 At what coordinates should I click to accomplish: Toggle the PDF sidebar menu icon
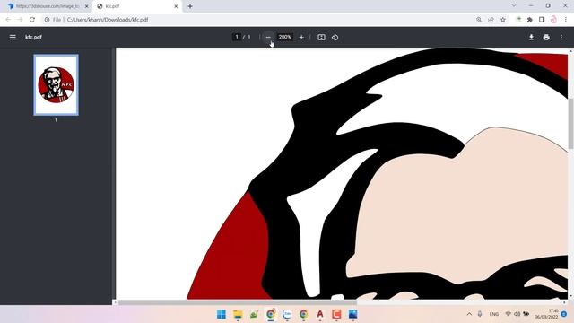pos(13,37)
